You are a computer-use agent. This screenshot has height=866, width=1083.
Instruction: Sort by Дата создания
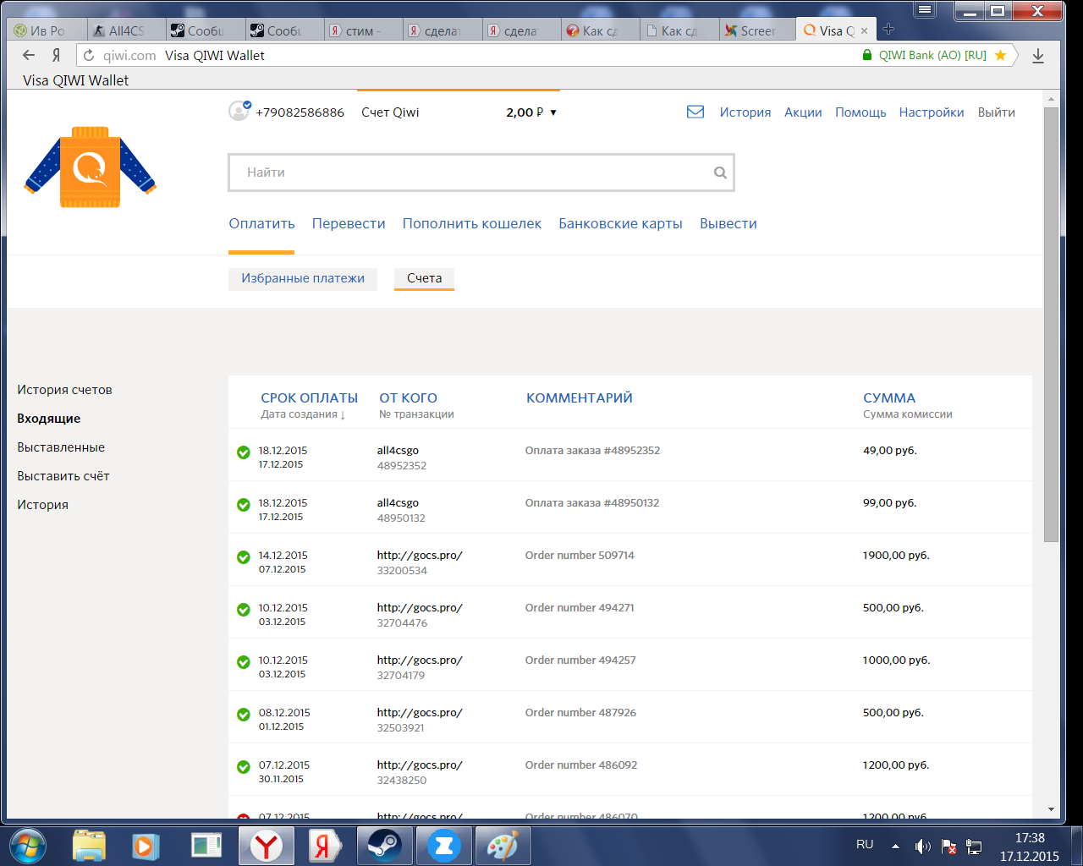point(303,414)
